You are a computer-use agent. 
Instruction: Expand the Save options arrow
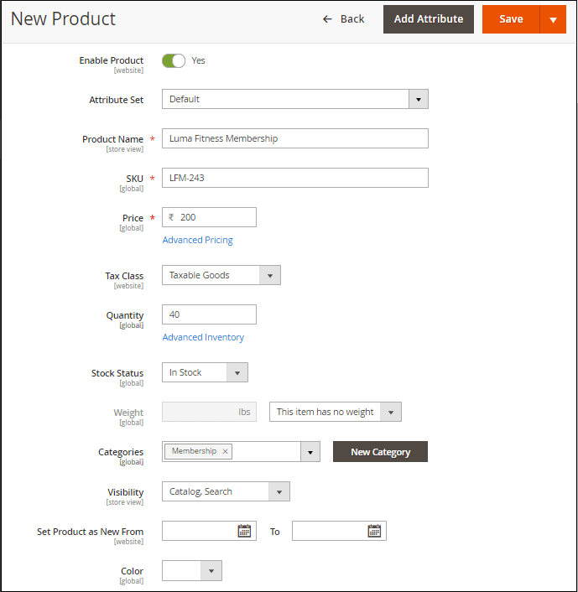click(x=553, y=19)
